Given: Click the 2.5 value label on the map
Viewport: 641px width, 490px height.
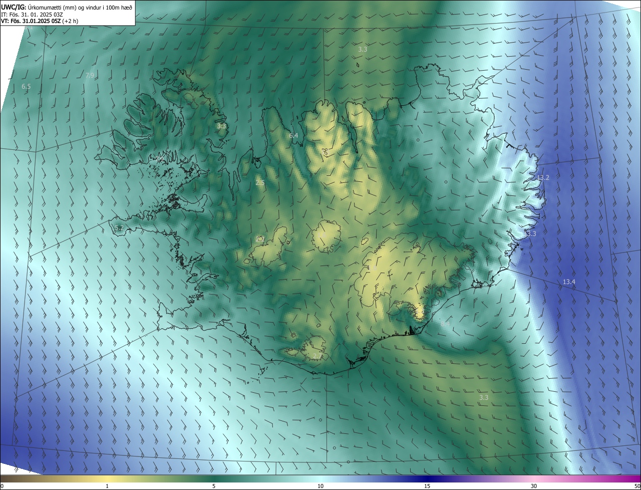Looking at the screenshot, I should [260, 183].
